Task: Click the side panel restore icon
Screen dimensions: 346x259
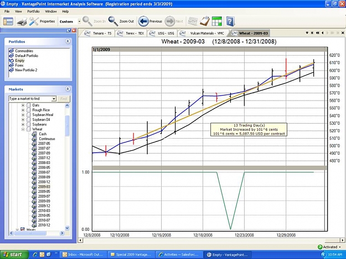Action: click(x=69, y=30)
